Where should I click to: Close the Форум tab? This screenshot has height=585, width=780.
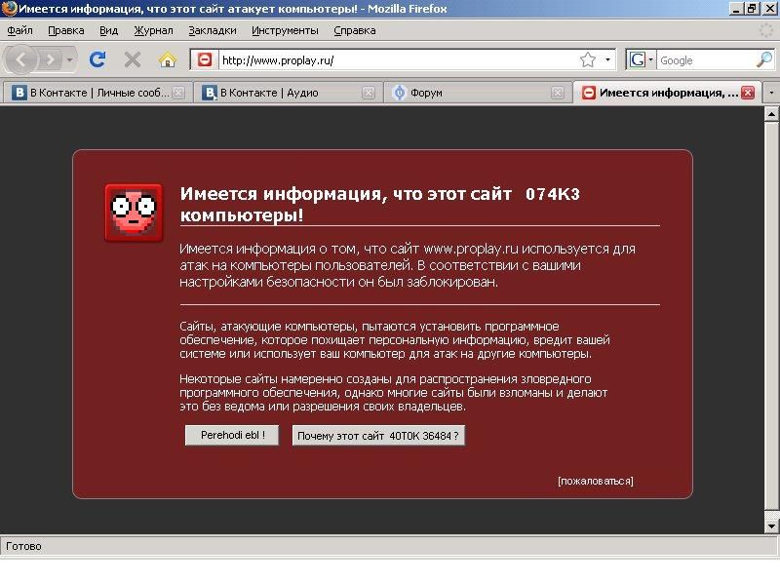click(558, 93)
